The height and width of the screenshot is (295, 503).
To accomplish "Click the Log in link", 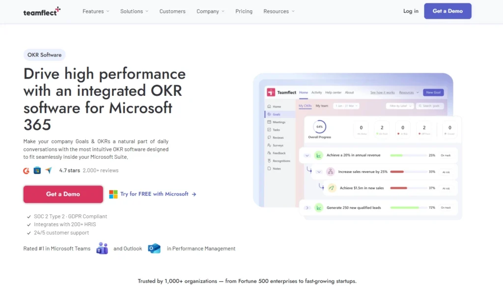I will [x=411, y=11].
